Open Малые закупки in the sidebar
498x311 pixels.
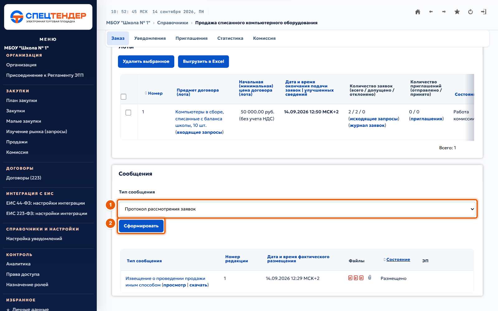(x=24, y=121)
